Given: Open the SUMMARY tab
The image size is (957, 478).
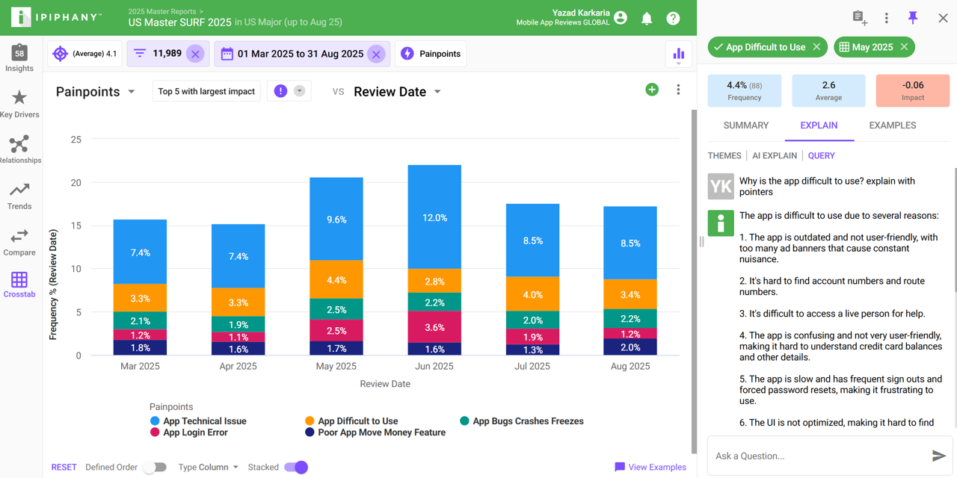Looking at the screenshot, I should [745, 125].
